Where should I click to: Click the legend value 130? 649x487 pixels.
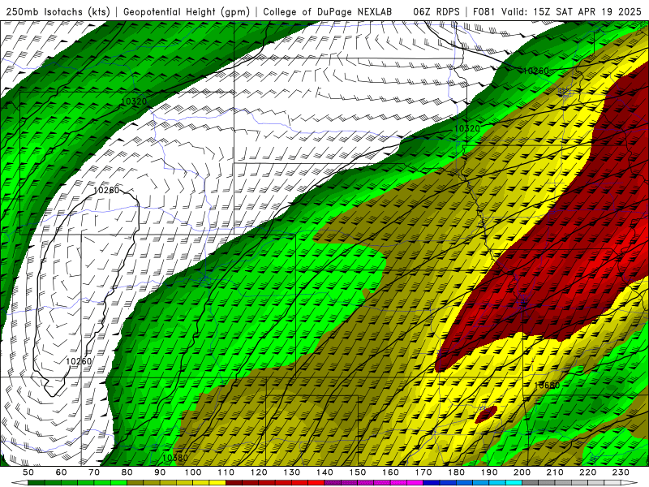click(x=292, y=472)
